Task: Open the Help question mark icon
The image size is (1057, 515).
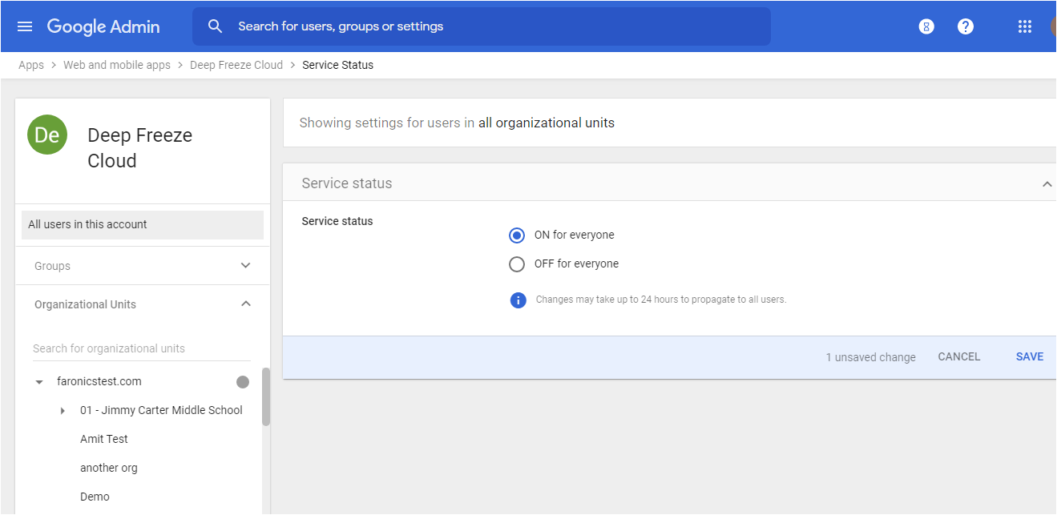Action: click(x=966, y=26)
